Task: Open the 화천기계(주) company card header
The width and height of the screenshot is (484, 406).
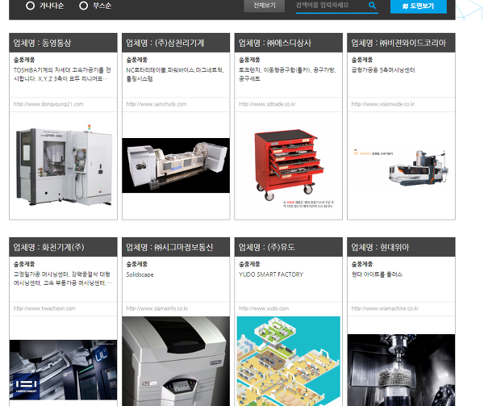Action: coord(63,247)
